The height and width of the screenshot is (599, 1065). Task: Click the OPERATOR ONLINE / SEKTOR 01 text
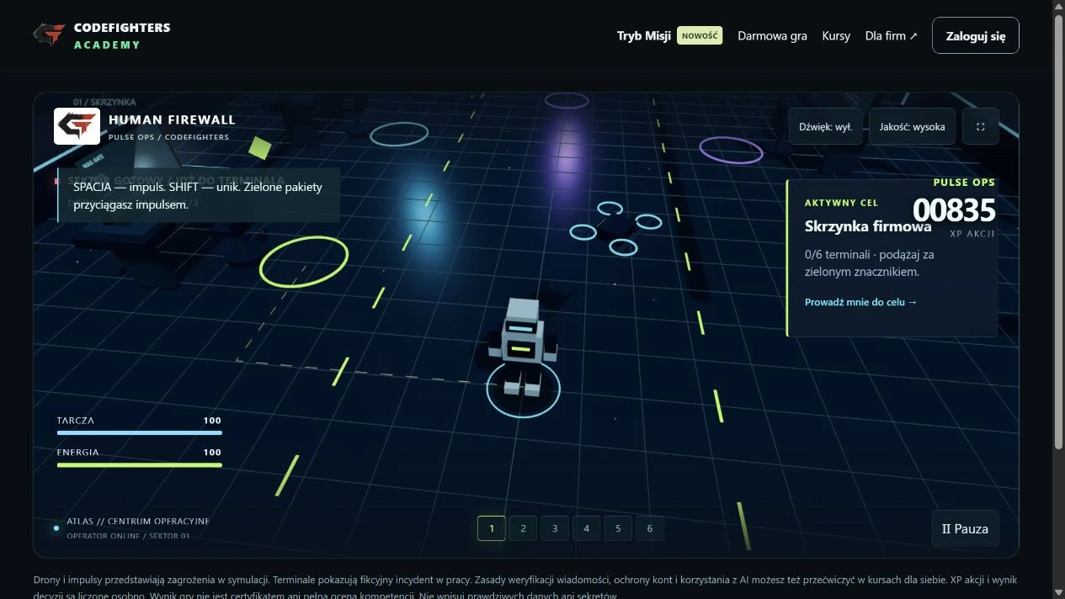coord(128,536)
